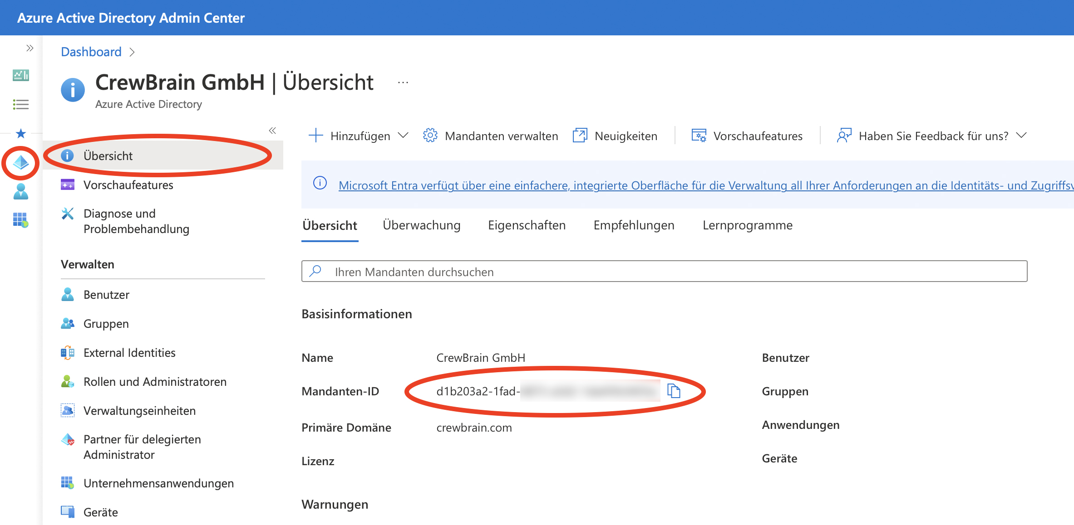Screen dimensions: 1074x525
Task: Open the Hinzufügen dropdown
Action: (x=359, y=136)
